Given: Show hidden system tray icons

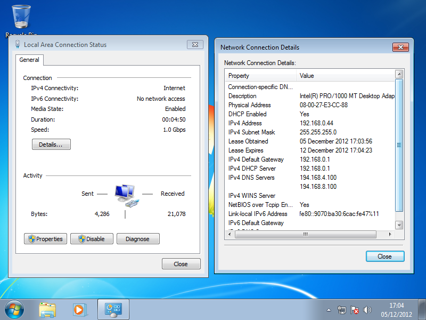Looking at the screenshot, I should pos(329,310).
